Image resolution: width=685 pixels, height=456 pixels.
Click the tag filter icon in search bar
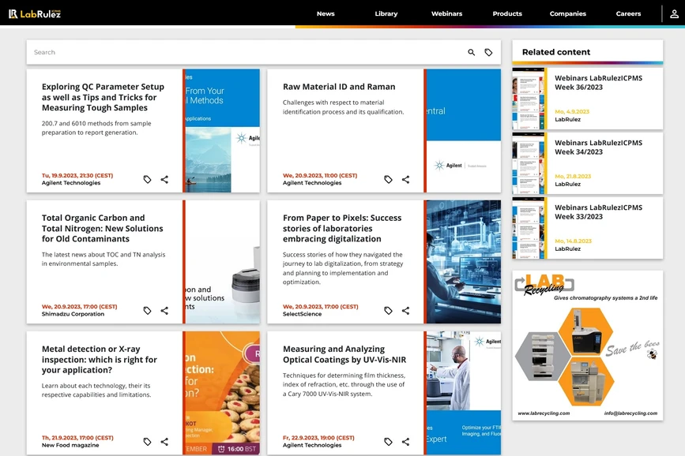click(488, 52)
